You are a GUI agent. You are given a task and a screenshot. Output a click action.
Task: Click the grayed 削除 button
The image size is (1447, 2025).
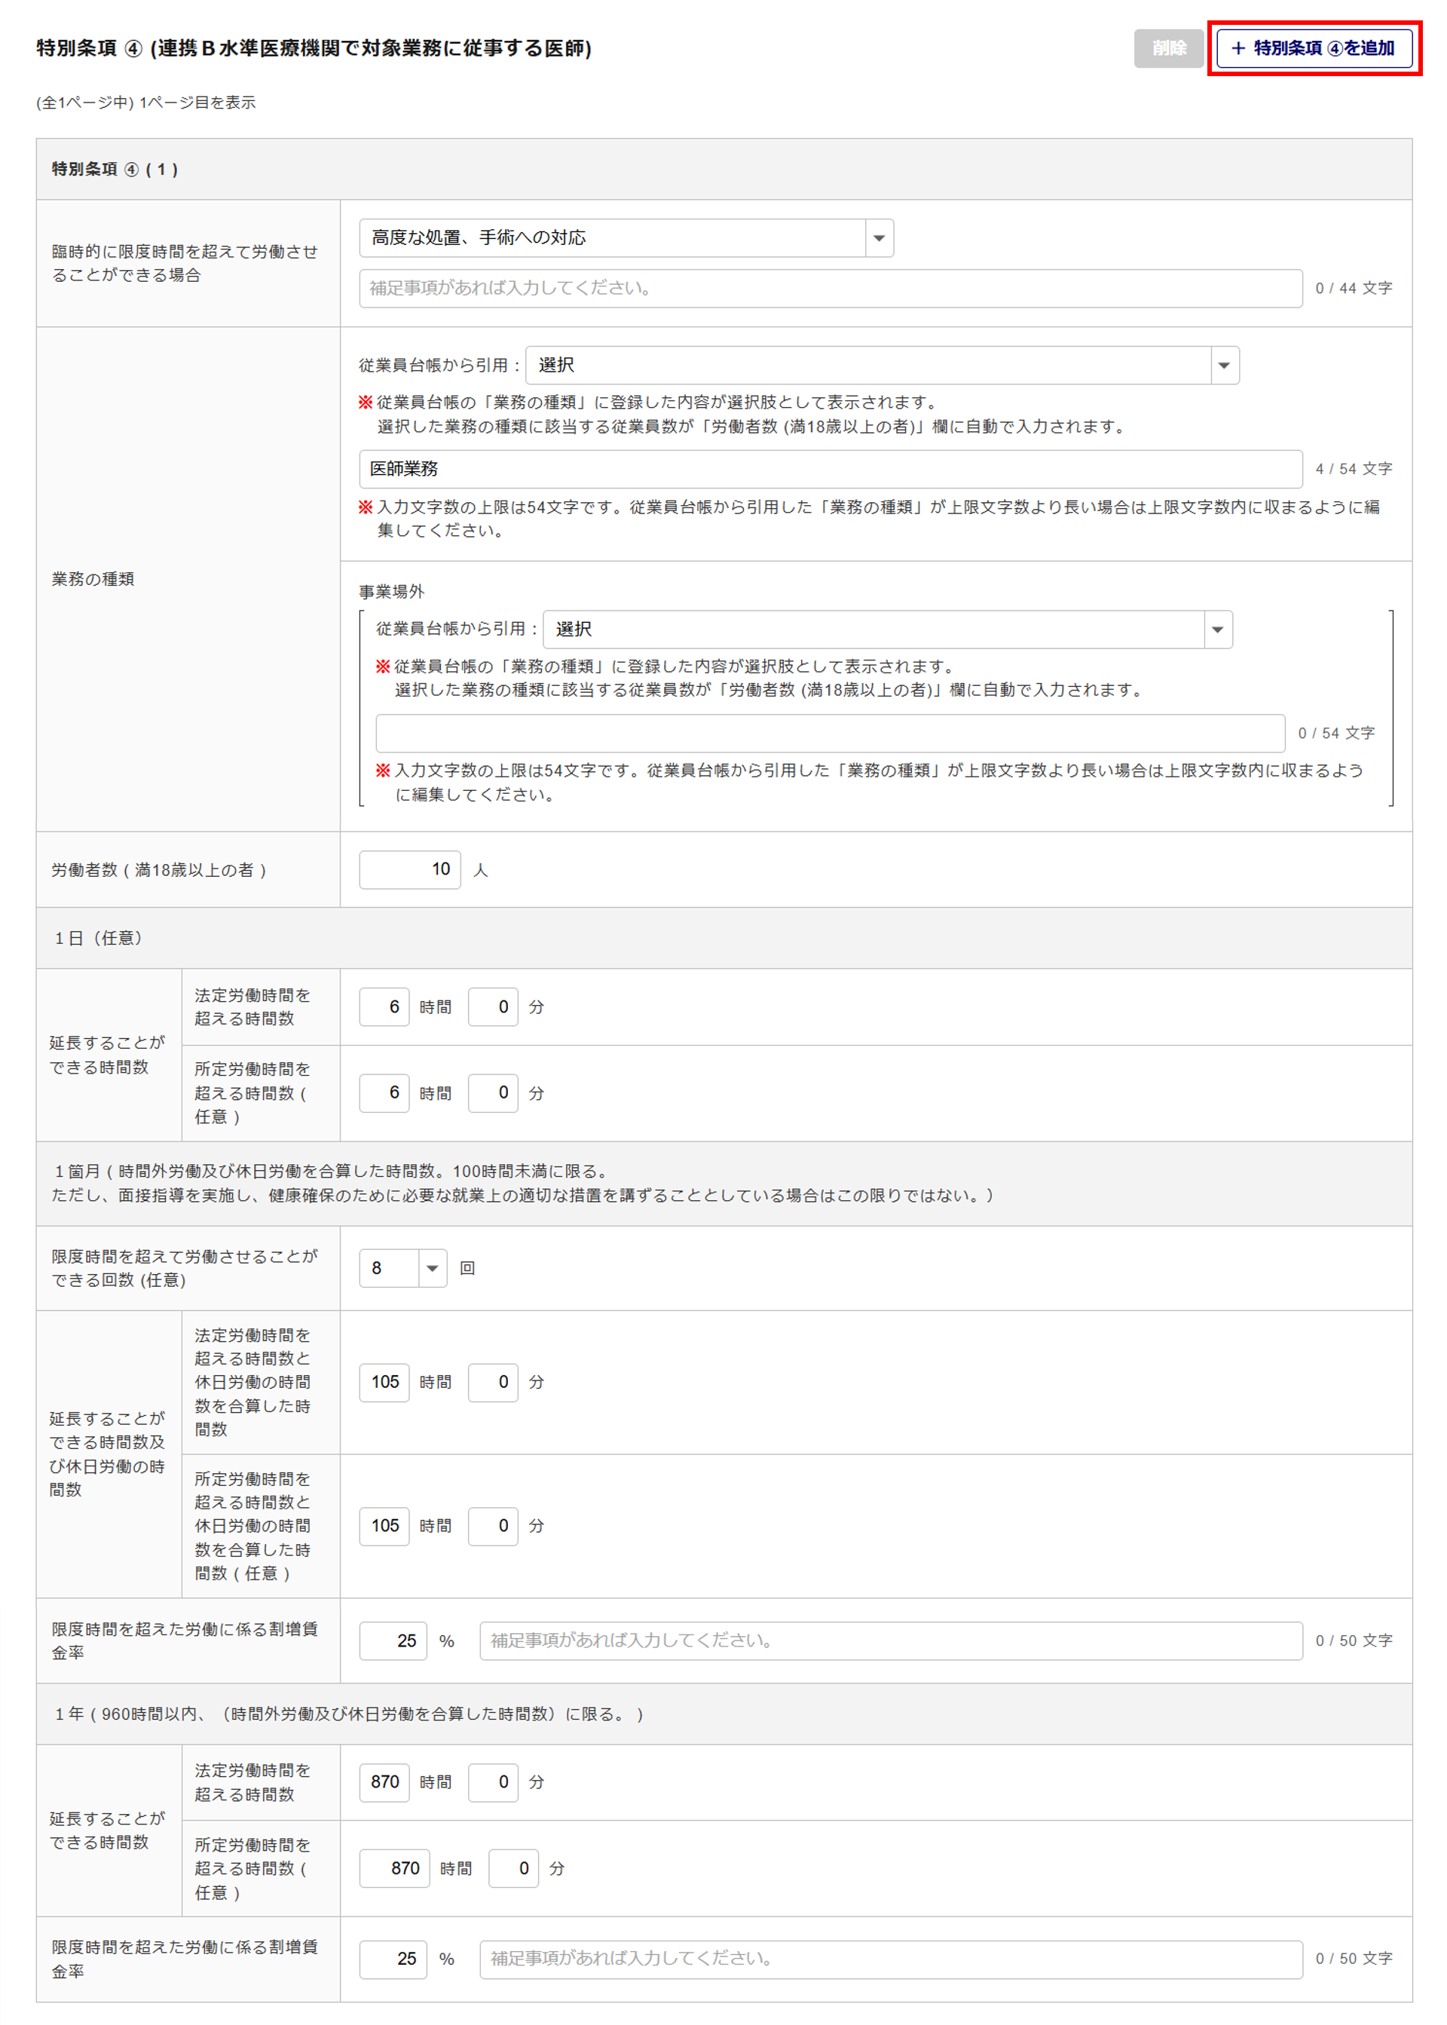point(1168,48)
